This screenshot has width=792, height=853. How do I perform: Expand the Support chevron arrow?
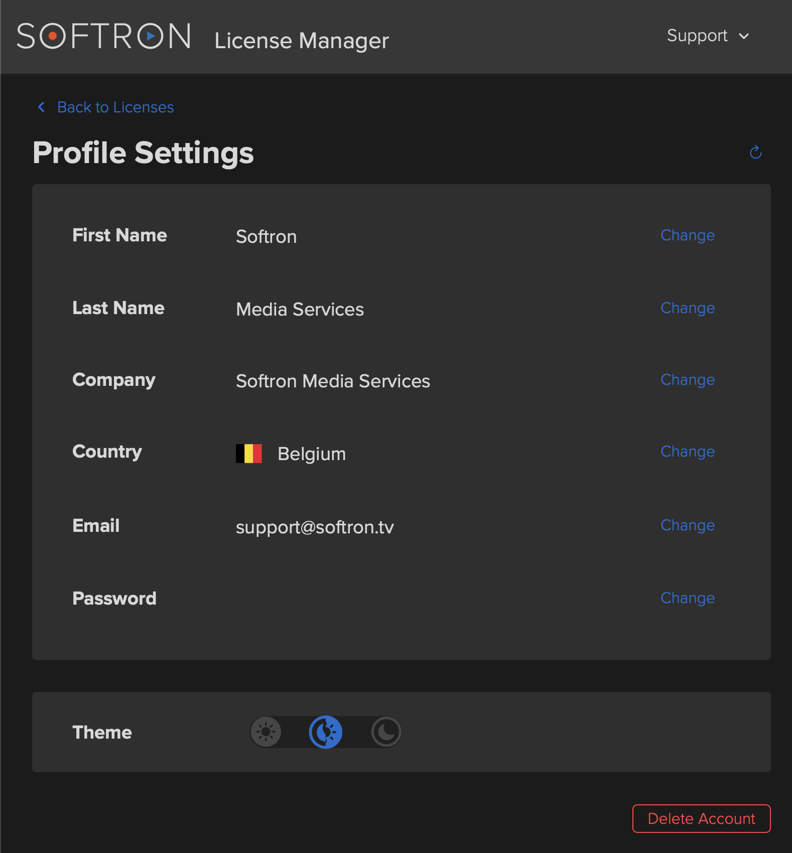(744, 36)
